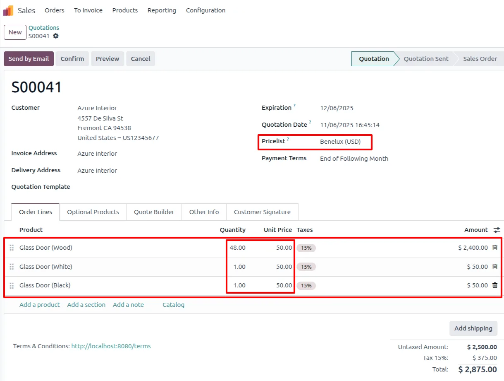Delete the Glass Door (Wood) line
504x381 pixels.
(x=495, y=248)
